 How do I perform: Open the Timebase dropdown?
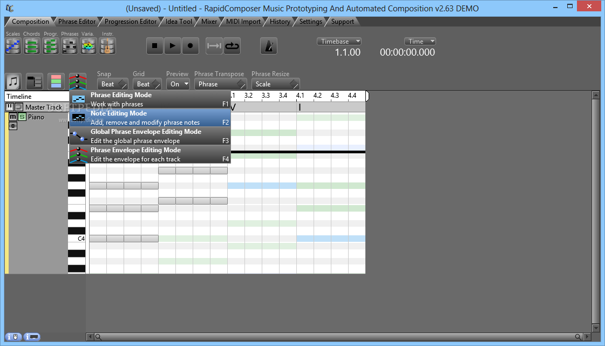(x=339, y=41)
